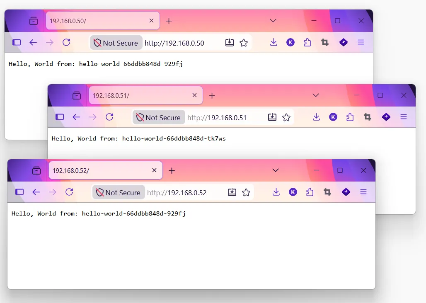The image size is (426, 303).
Task: Take screenshot crop tool in 192.168.0.52 window
Action: pyautogui.click(x=327, y=192)
